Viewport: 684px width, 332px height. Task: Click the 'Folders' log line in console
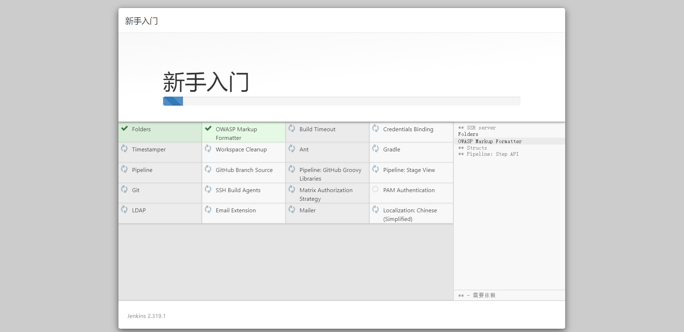[468, 134]
